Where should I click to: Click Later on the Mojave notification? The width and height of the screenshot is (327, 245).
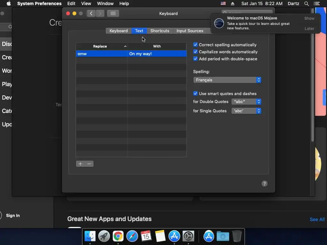309,28
